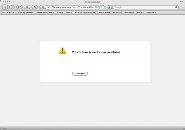Click the magnifier search icon

[x=176, y=7]
